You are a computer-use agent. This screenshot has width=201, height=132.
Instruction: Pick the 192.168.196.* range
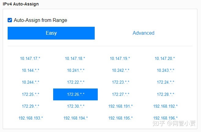tap(166, 118)
